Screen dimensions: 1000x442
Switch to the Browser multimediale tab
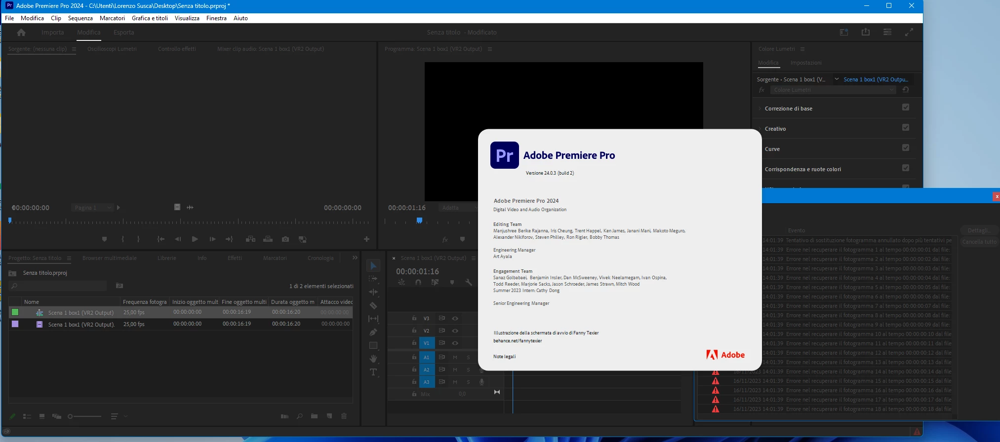pyautogui.click(x=110, y=258)
